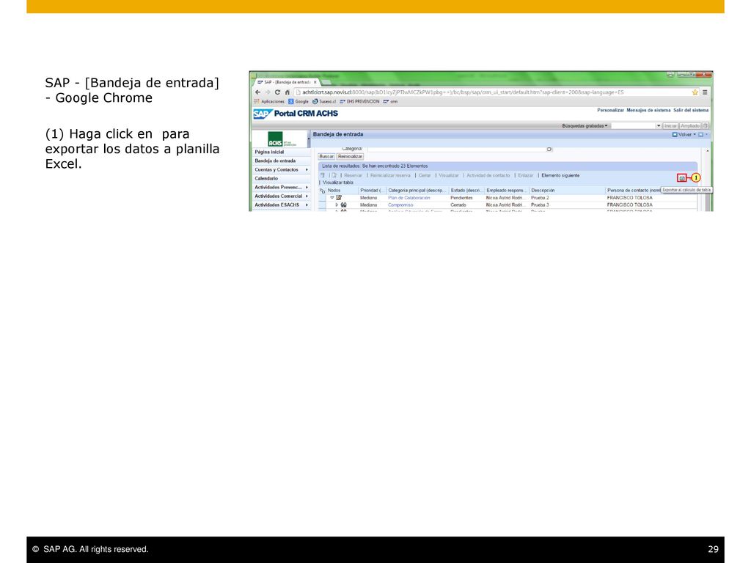Click the first icon in results toolbar
Screen dimensions: 751x563
click(x=323, y=175)
